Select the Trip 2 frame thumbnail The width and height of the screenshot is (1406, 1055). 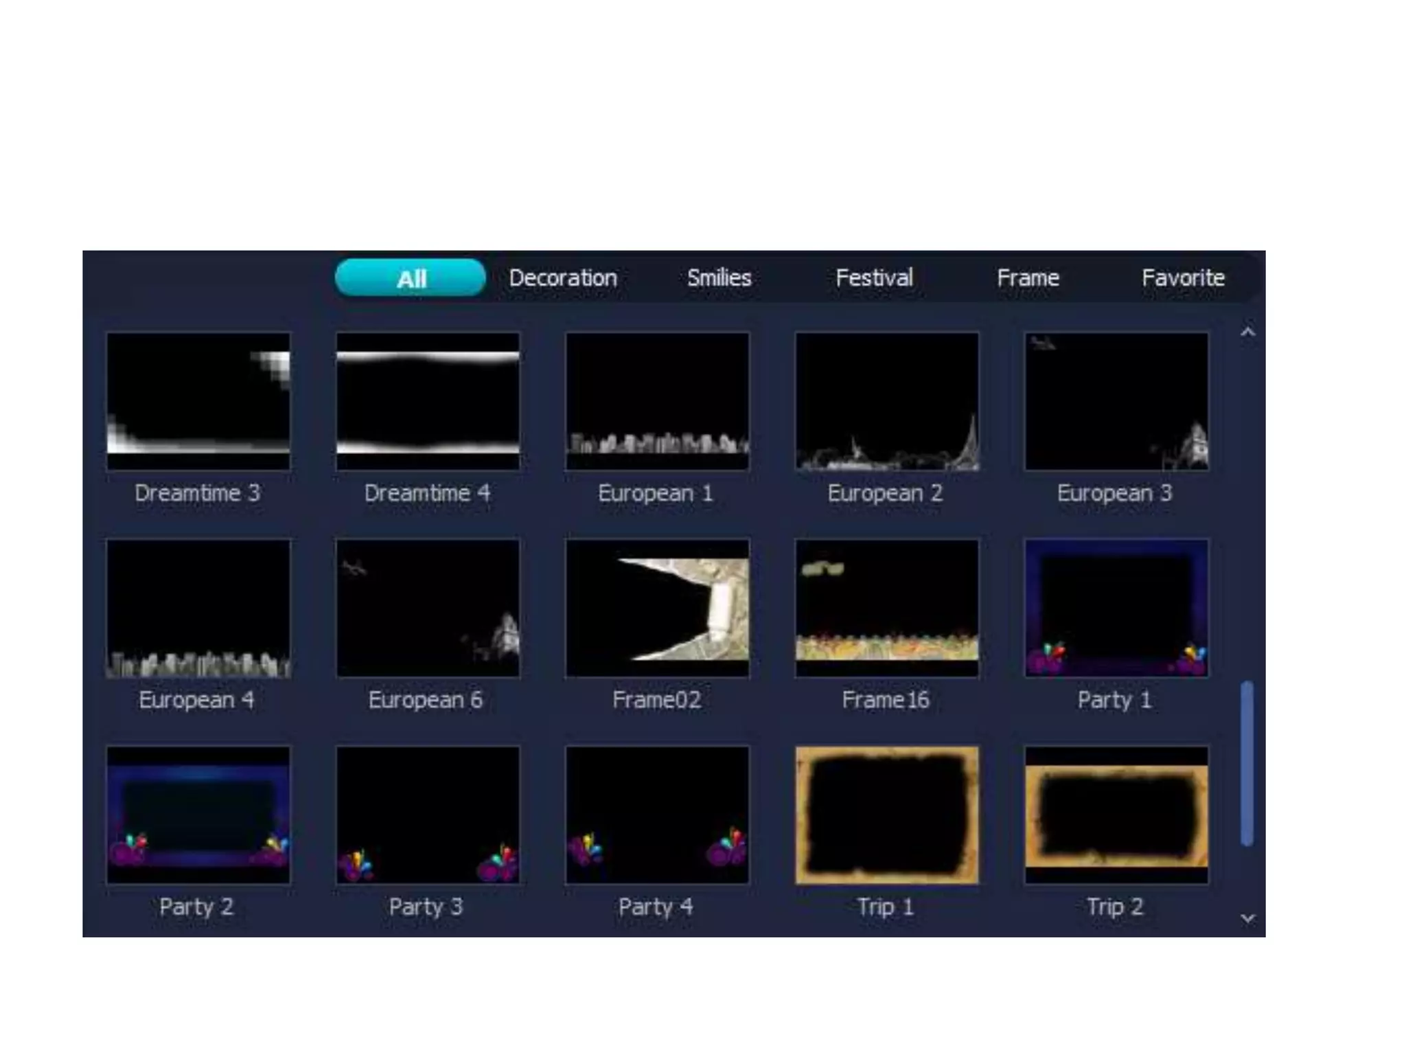coord(1116,815)
